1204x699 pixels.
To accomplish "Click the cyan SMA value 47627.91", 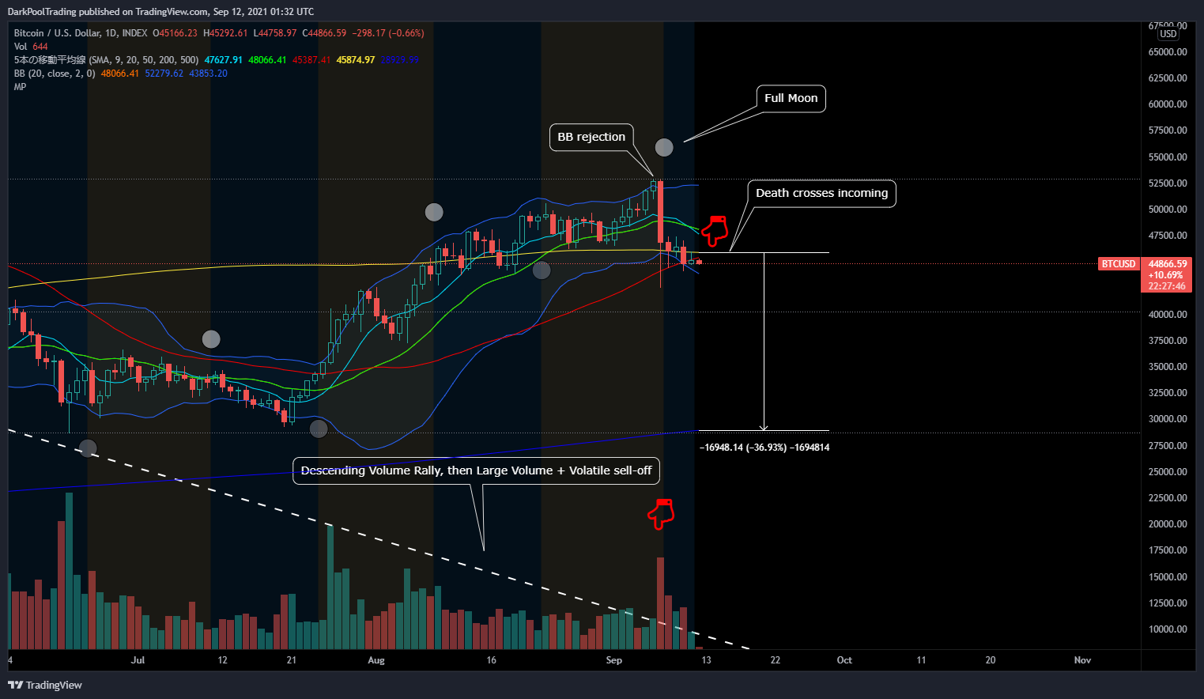I will [224, 60].
